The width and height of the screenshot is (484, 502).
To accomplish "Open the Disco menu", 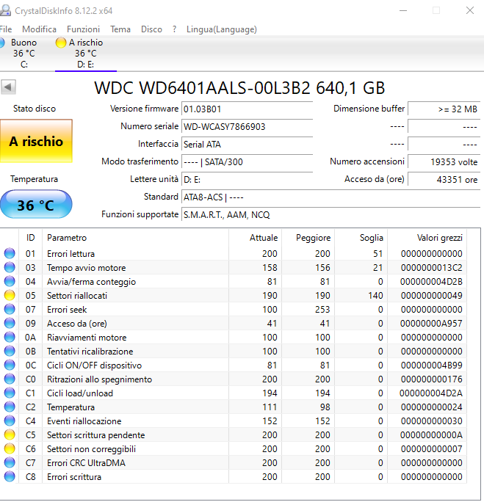I will pyautogui.click(x=151, y=29).
